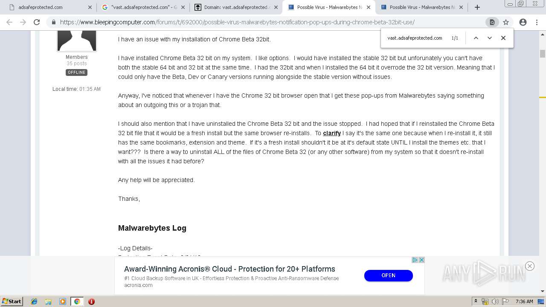
Task: Go back to the previous page
Action: [9, 22]
